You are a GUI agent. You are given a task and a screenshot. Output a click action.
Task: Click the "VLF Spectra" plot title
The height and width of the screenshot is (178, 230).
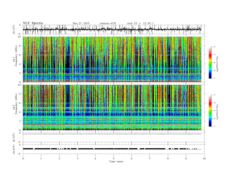33,23
